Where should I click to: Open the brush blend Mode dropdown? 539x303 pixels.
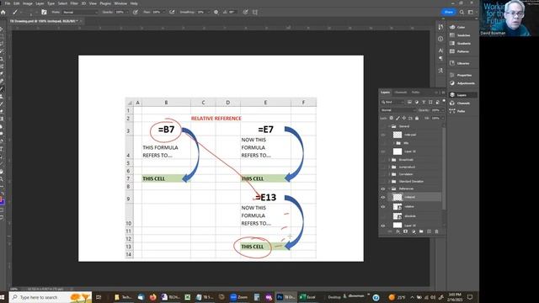[x=80, y=12]
